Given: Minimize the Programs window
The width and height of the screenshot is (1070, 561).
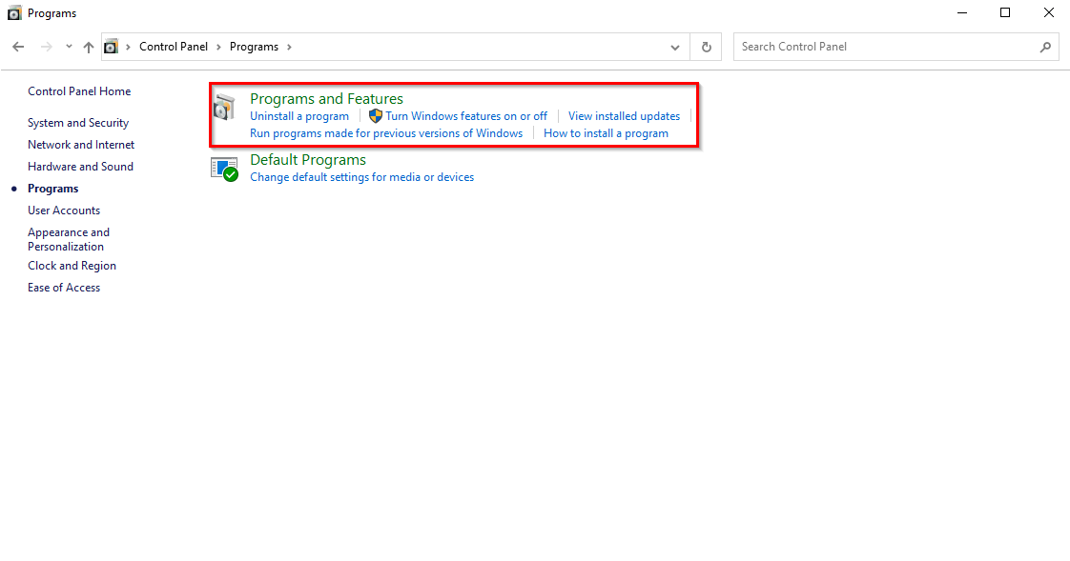Looking at the screenshot, I should pos(962,13).
